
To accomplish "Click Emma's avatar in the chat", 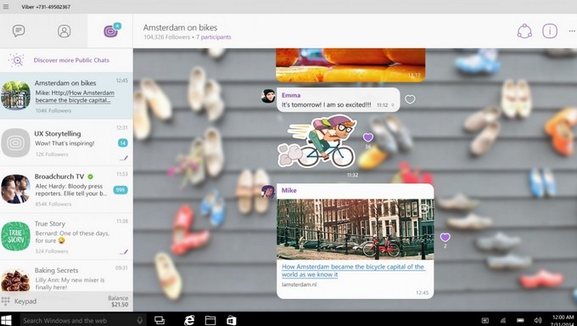I will click(268, 96).
